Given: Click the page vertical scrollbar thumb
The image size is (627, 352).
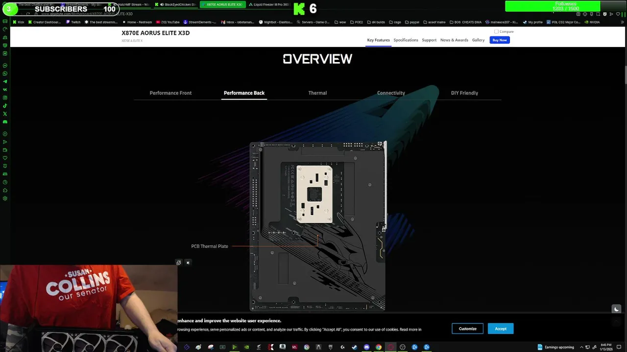Looking at the screenshot, I should tap(625, 74).
